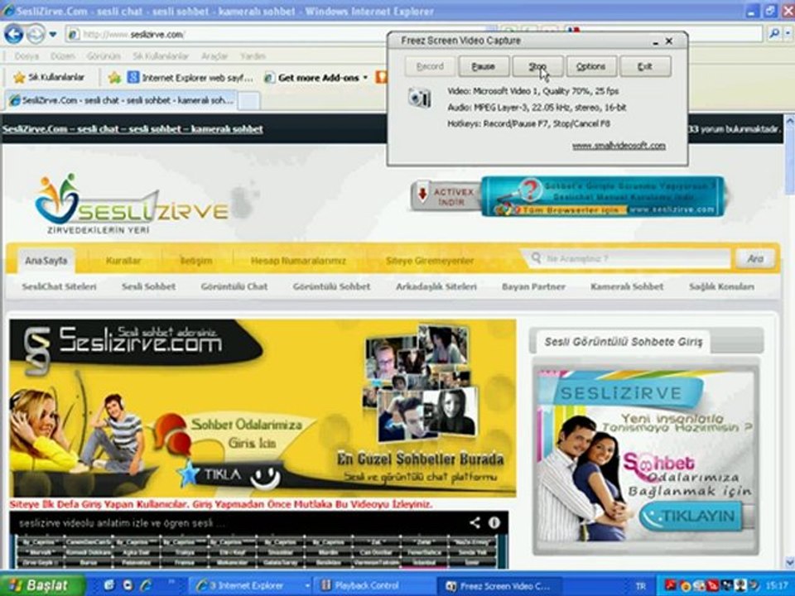
Task: Open the Sağlık Konuları link
Action: tap(721, 286)
